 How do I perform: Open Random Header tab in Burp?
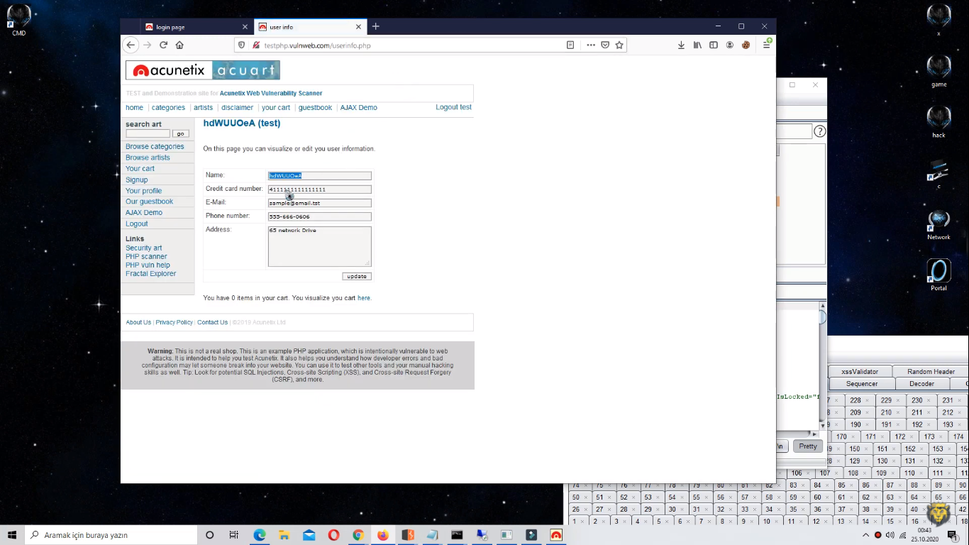[x=931, y=371]
